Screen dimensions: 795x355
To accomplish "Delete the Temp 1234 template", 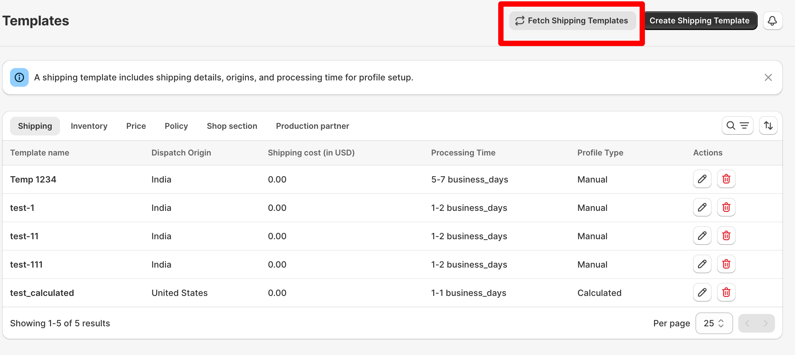I will 726,179.
